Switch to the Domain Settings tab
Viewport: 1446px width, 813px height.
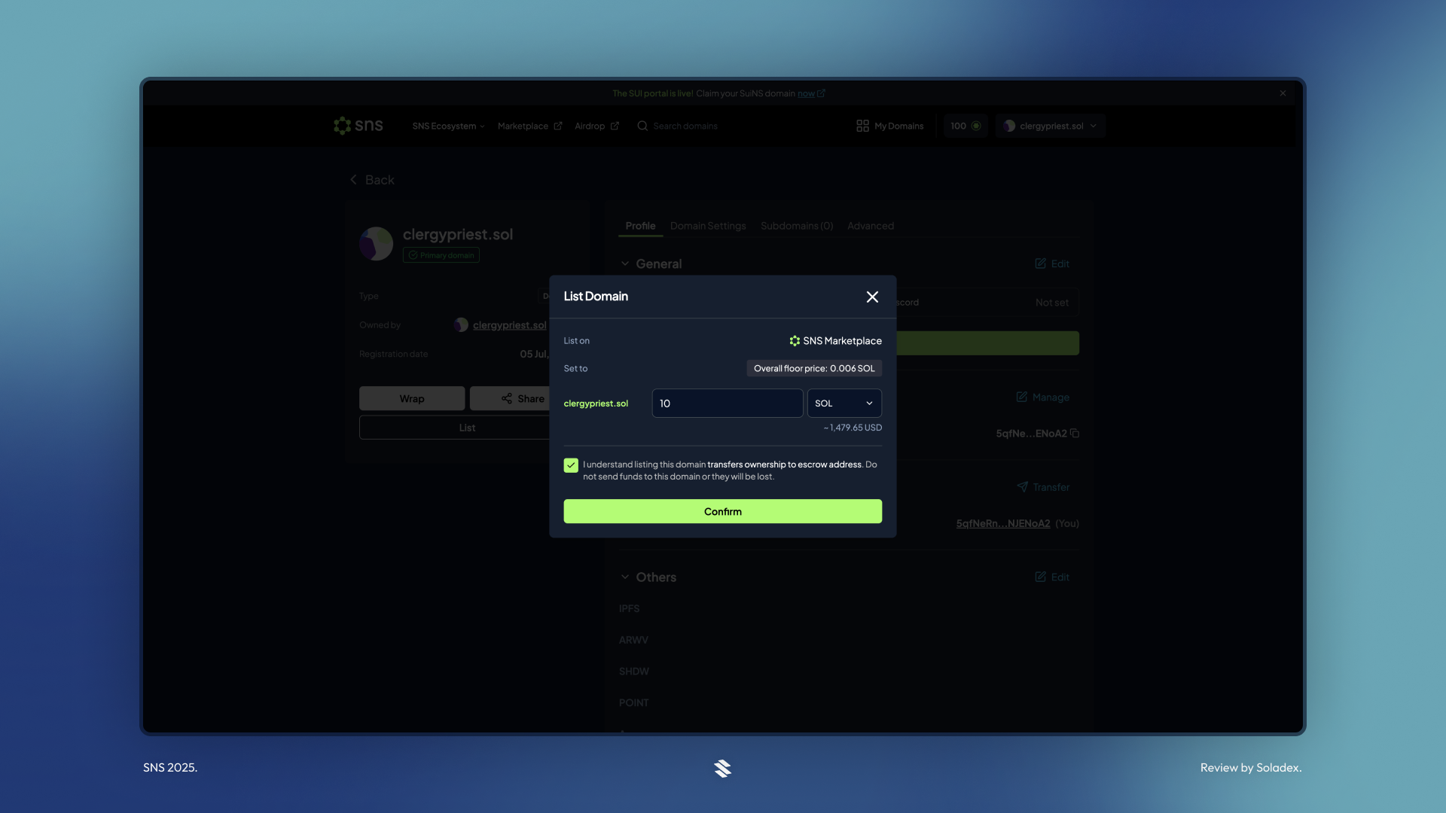pyautogui.click(x=708, y=226)
